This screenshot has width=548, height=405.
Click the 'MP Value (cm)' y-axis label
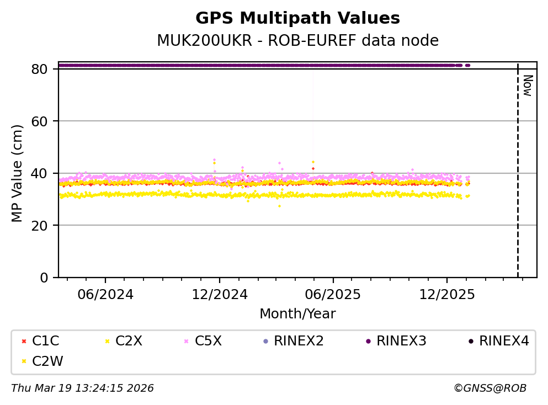[18, 173]
